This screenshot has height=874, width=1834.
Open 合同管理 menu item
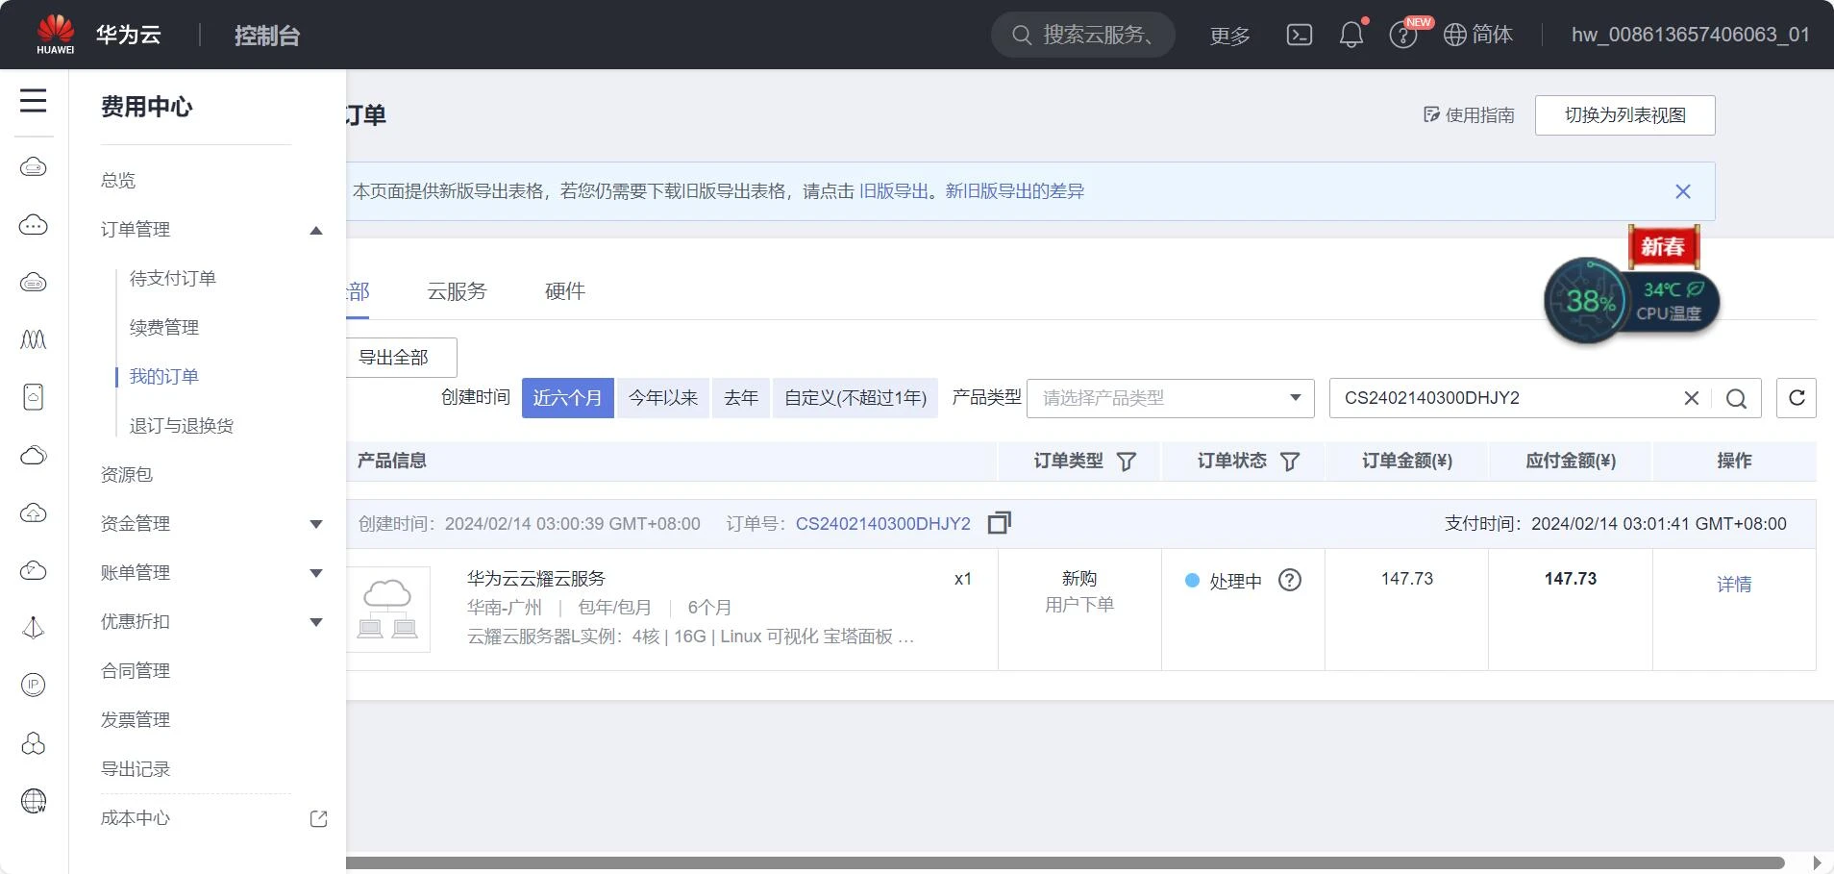tap(136, 671)
